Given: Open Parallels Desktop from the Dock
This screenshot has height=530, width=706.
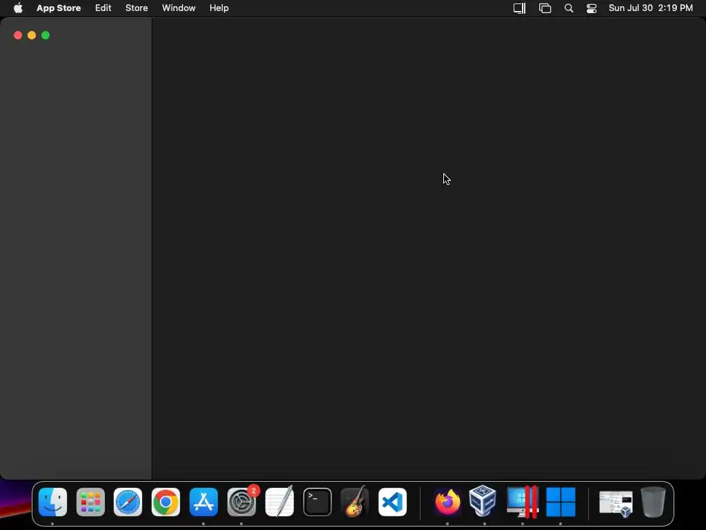Looking at the screenshot, I should click(x=523, y=502).
